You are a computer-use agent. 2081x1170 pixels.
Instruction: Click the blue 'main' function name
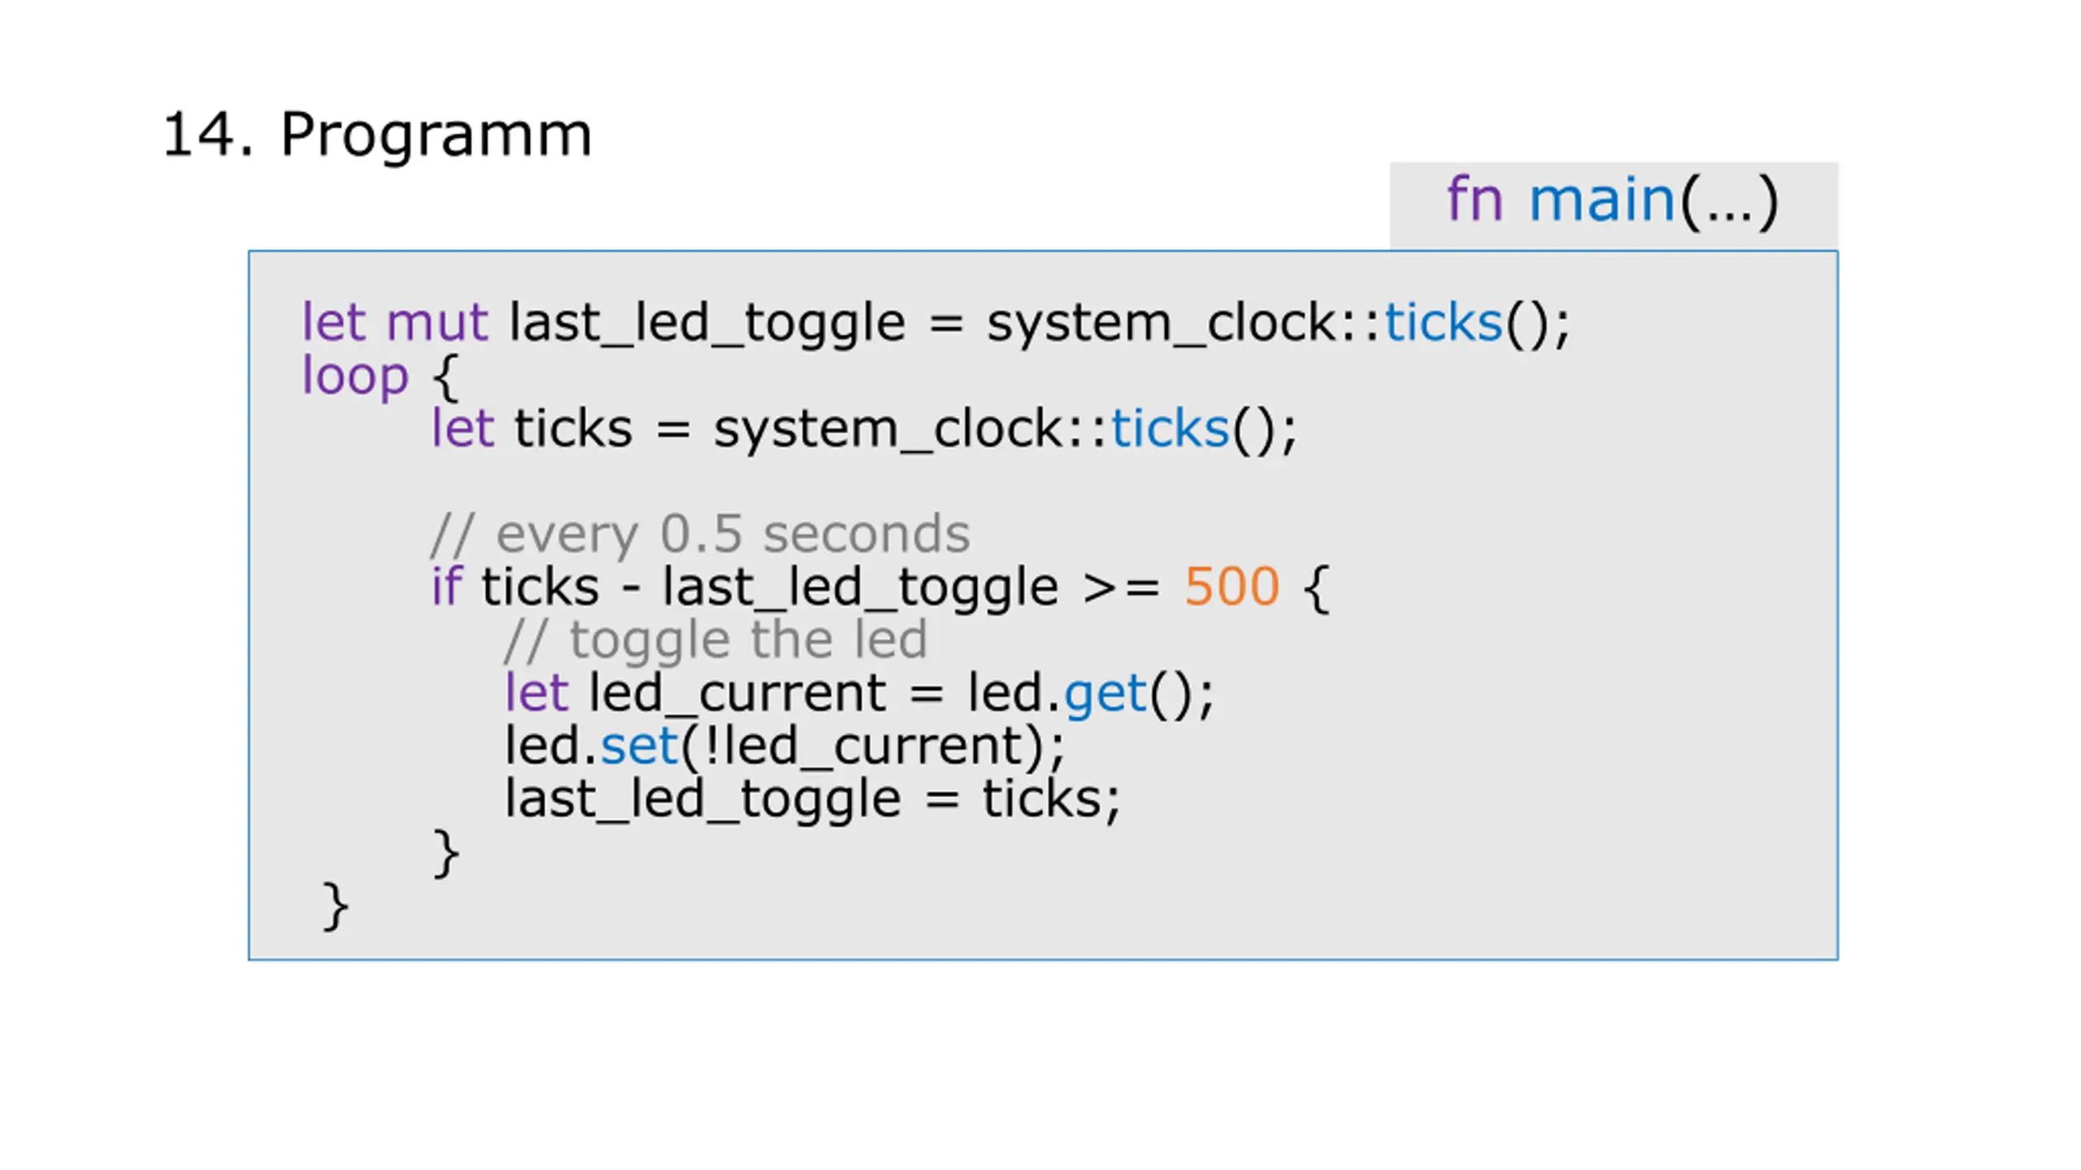click(x=1601, y=200)
